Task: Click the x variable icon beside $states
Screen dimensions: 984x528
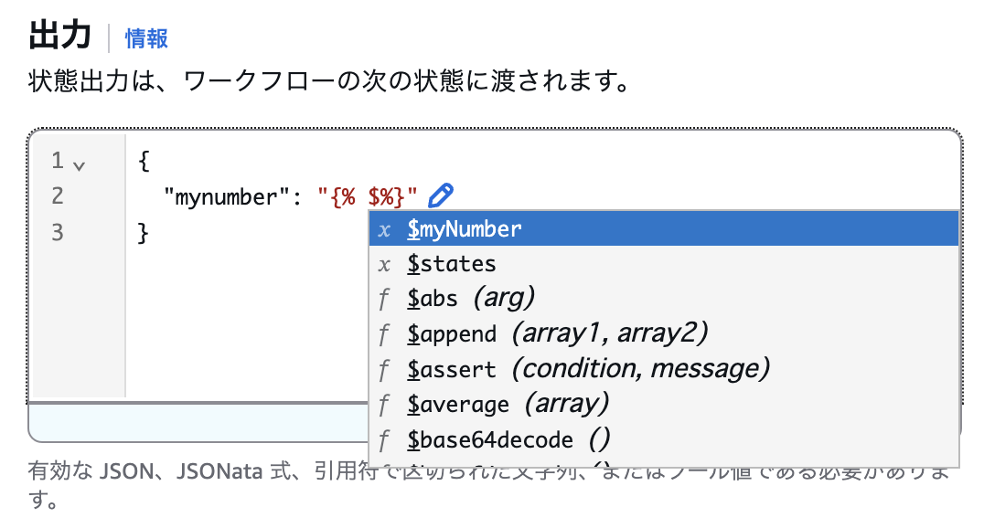Action: tap(385, 264)
